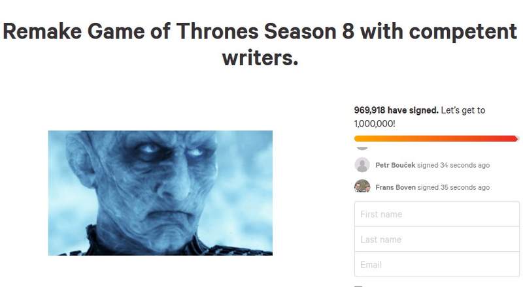Click "signed 34 seconds ago" timestamp
Image resolution: width=523 pixels, height=287 pixels.
pyautogui.click(x=454, y=165)
